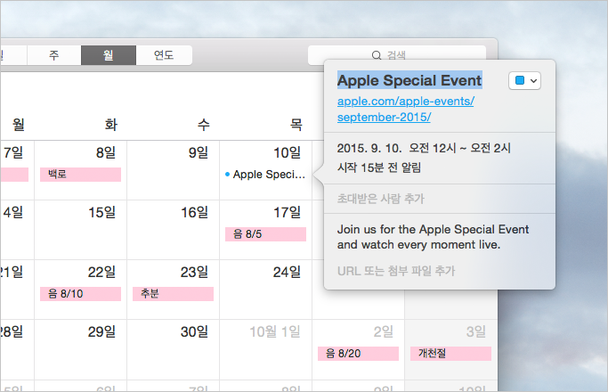Click the 29일 date number

point(102,331)
